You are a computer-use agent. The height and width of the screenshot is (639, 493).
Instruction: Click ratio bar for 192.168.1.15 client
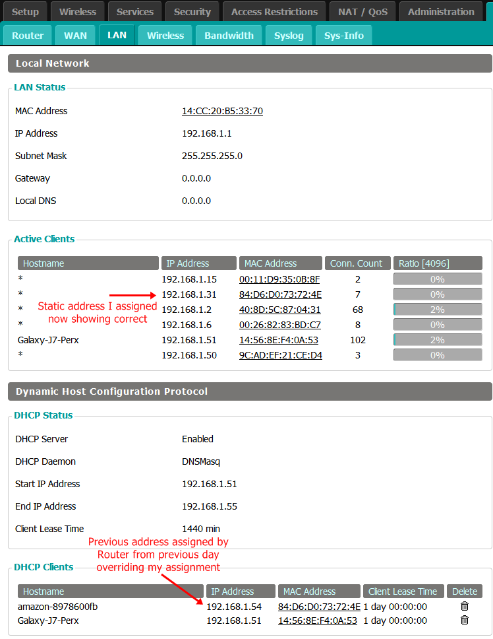[x=438, y=279]
